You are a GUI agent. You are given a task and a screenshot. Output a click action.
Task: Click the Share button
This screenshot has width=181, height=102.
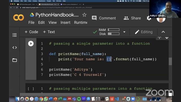132,18
